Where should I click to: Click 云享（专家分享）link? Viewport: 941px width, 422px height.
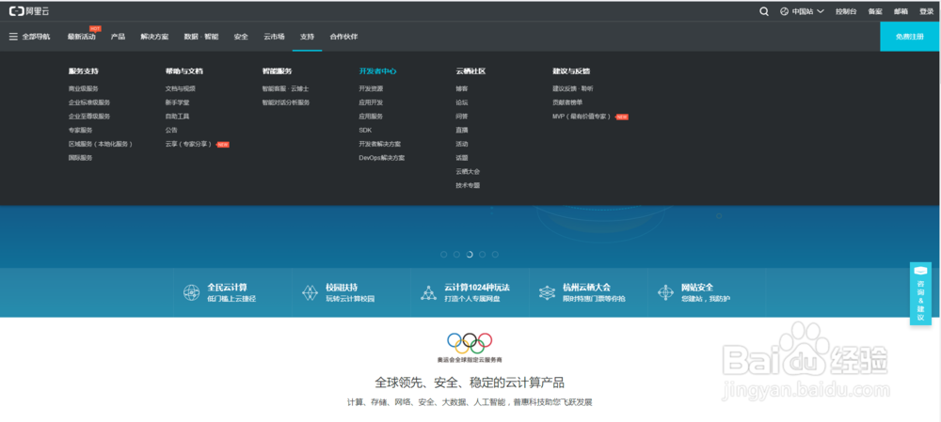[x=190, y=144]
